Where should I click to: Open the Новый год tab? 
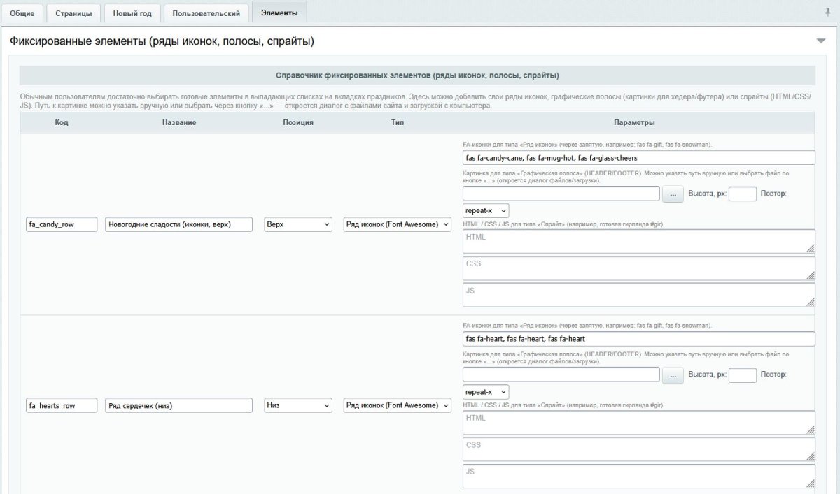point(132,13)
